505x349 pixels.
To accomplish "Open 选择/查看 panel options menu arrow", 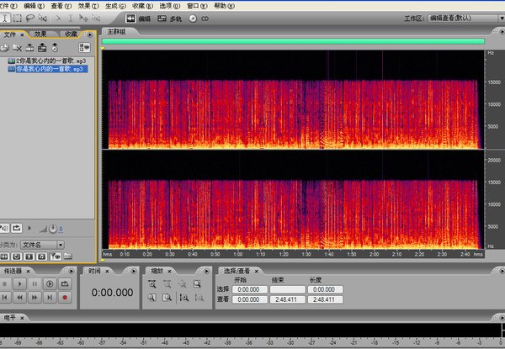I will [x=502, y=271].
